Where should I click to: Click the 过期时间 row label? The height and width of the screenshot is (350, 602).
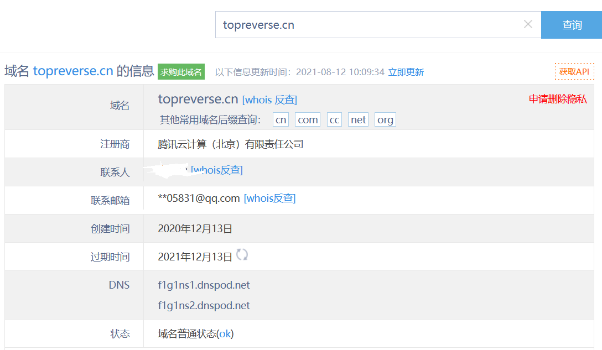[x=110, y=257]
